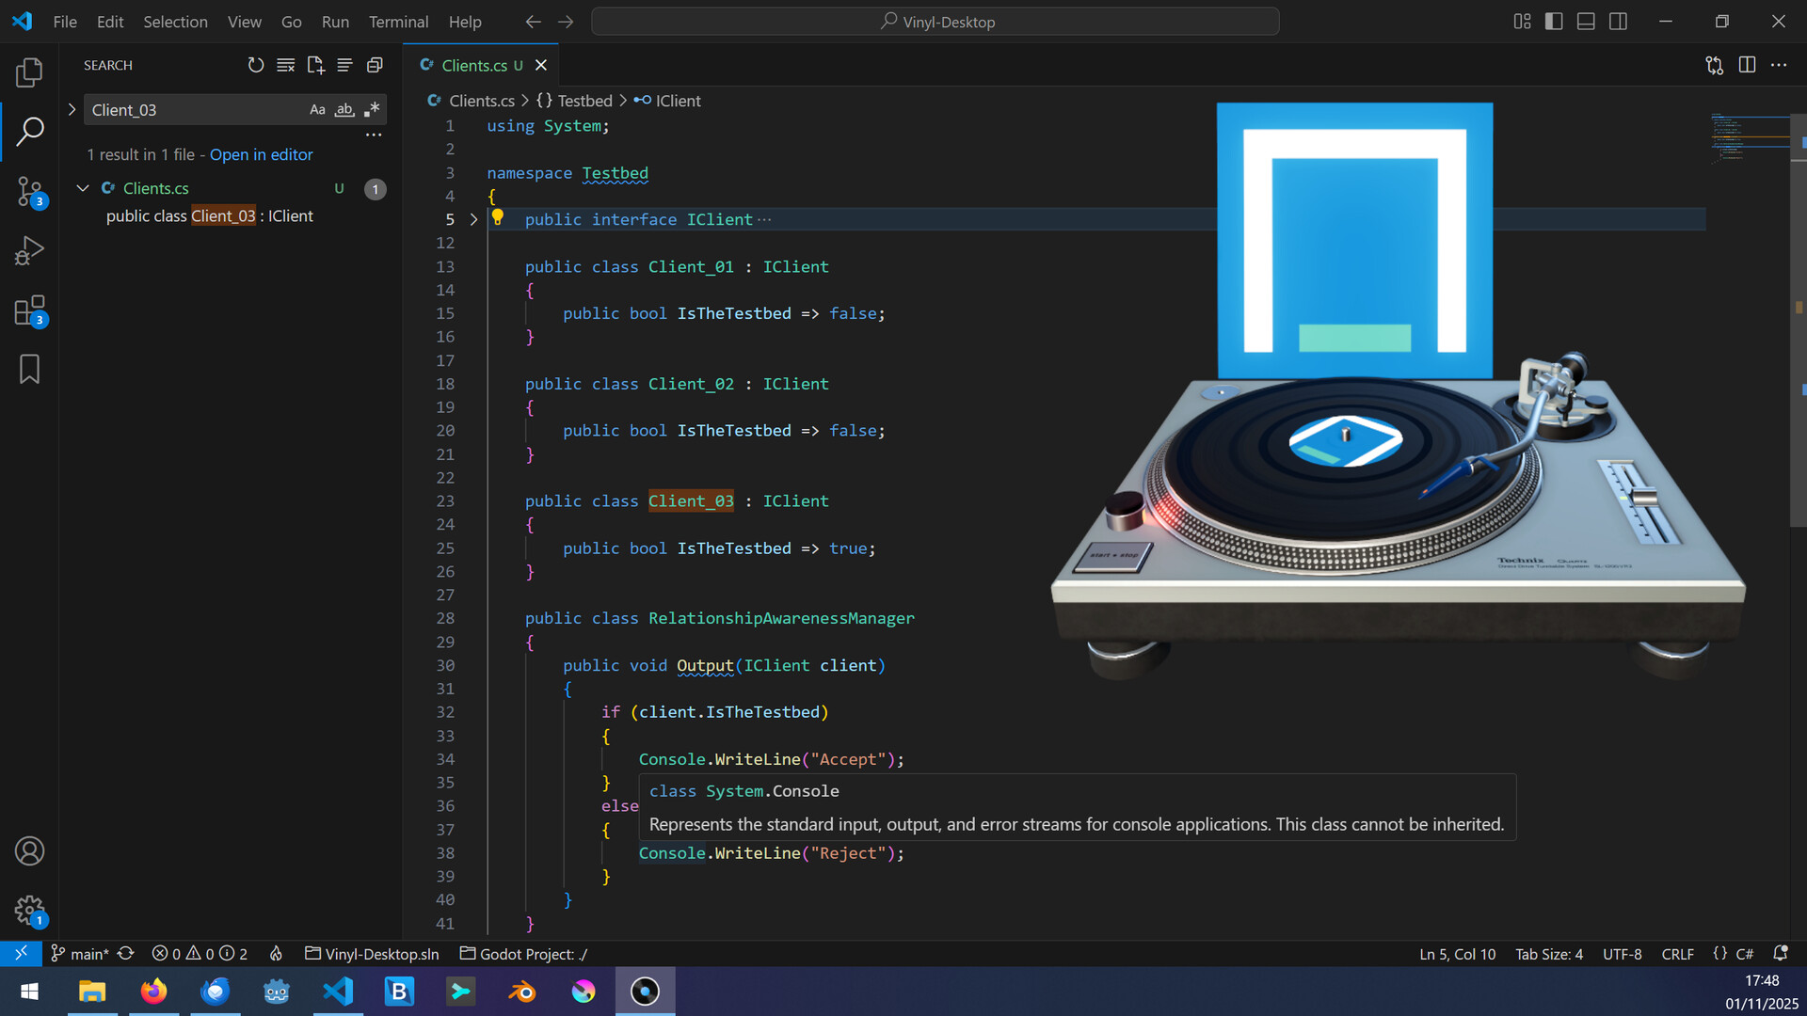The image size is (1807, 1016).
Task: Switch the main* git branch in status bar
Action: pyautogui.click(x=85, y=953)
